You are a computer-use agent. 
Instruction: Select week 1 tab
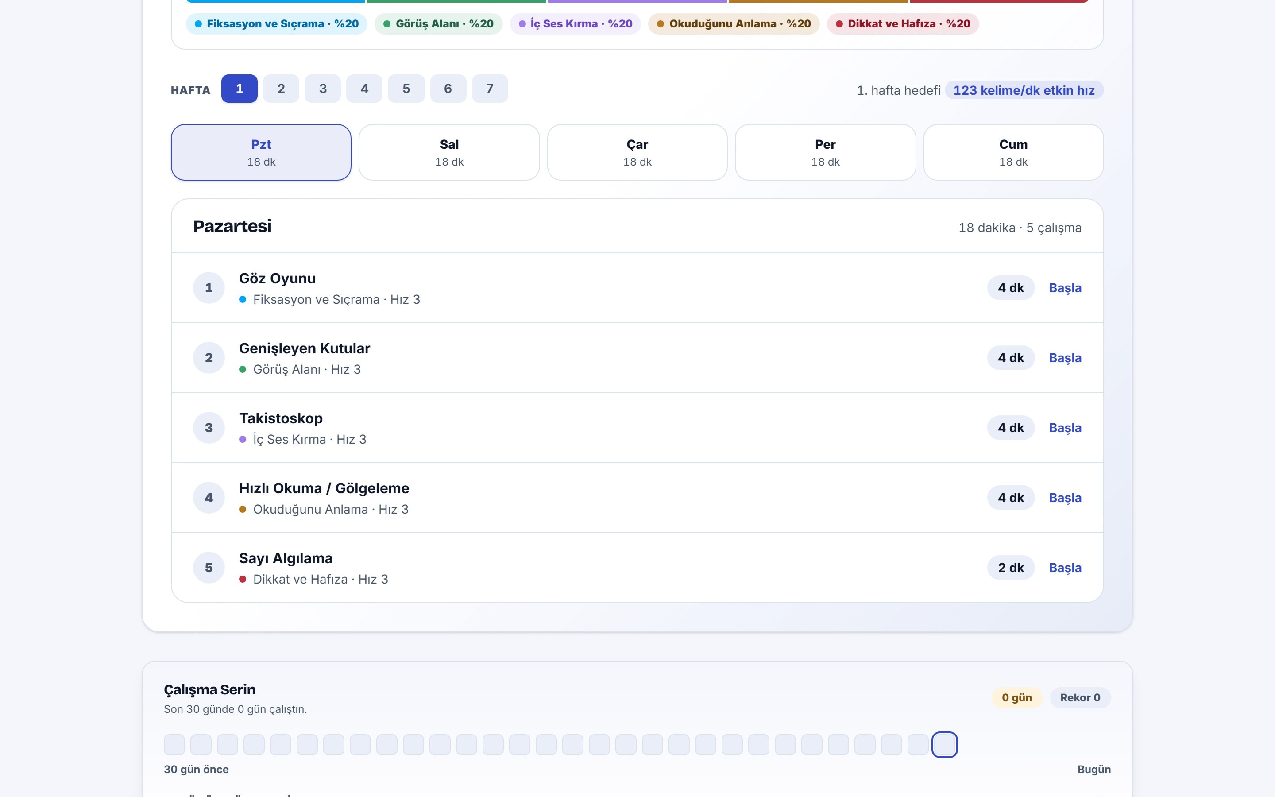pyautogui.click(x=239, y=89)
